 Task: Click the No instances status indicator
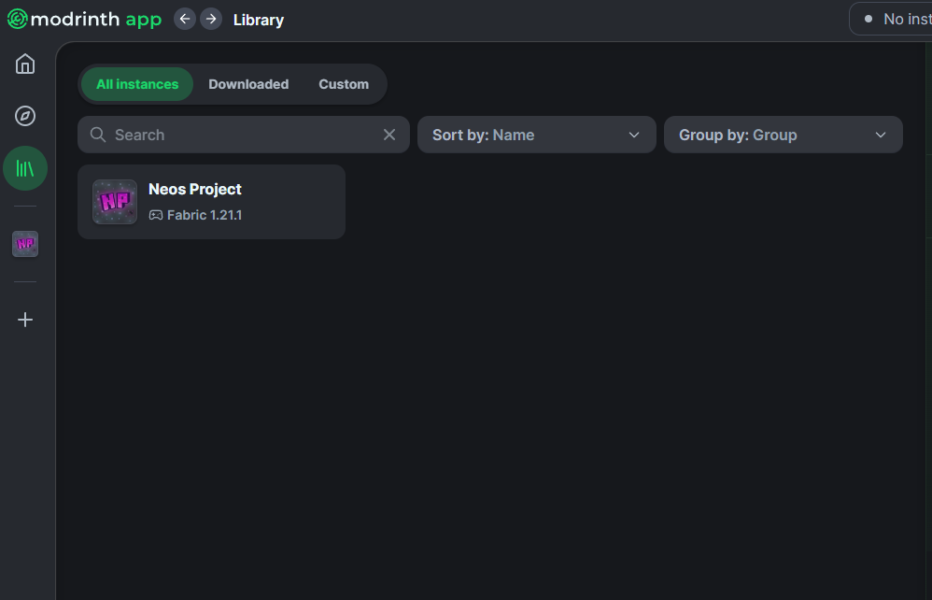click(892, 19)
